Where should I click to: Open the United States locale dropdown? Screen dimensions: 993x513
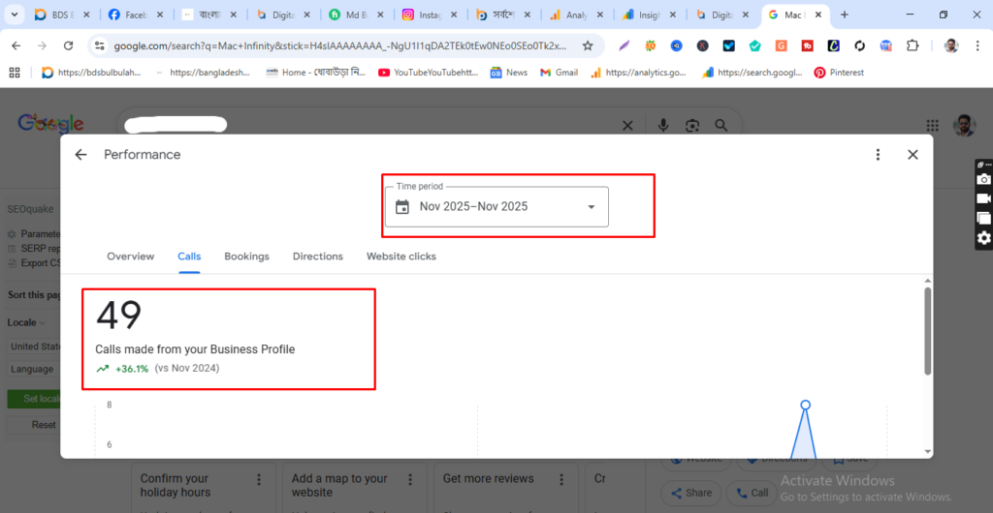click(34, 347)
